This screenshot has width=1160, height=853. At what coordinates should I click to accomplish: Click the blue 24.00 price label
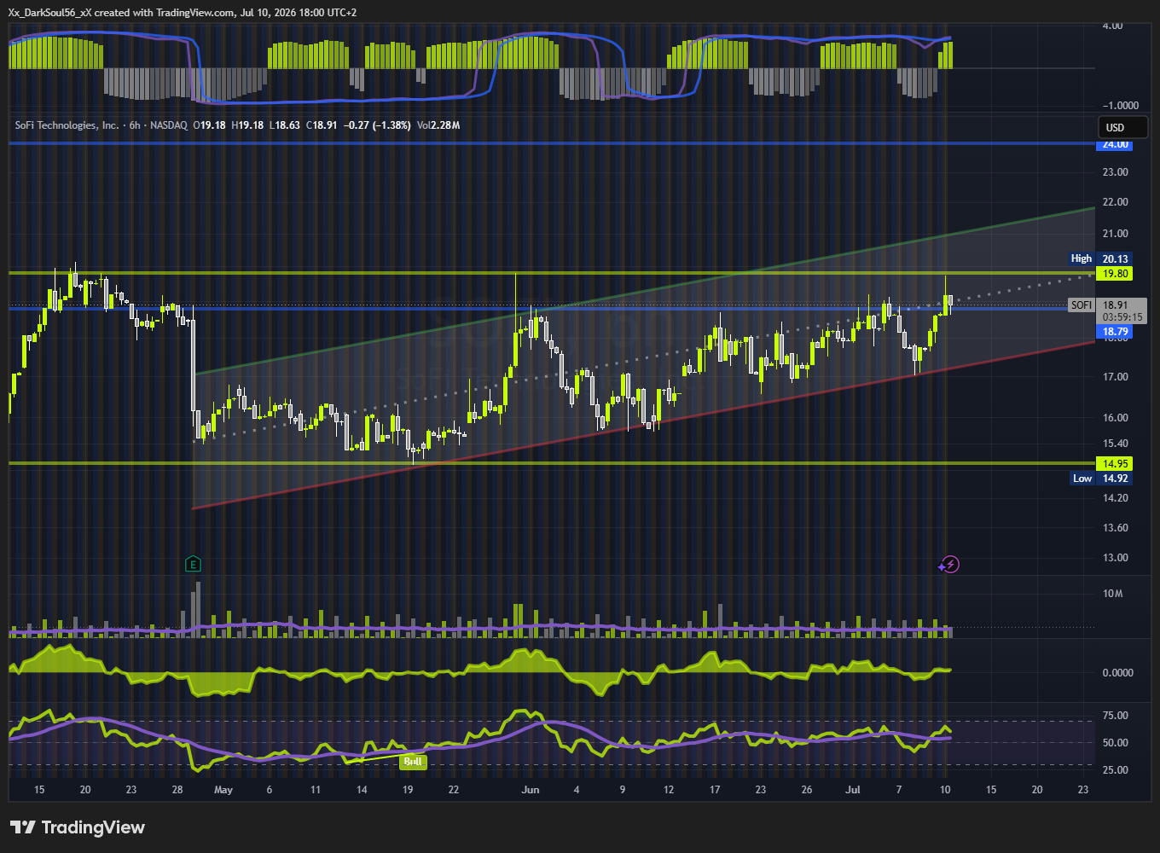click(x=1116, y=144)
